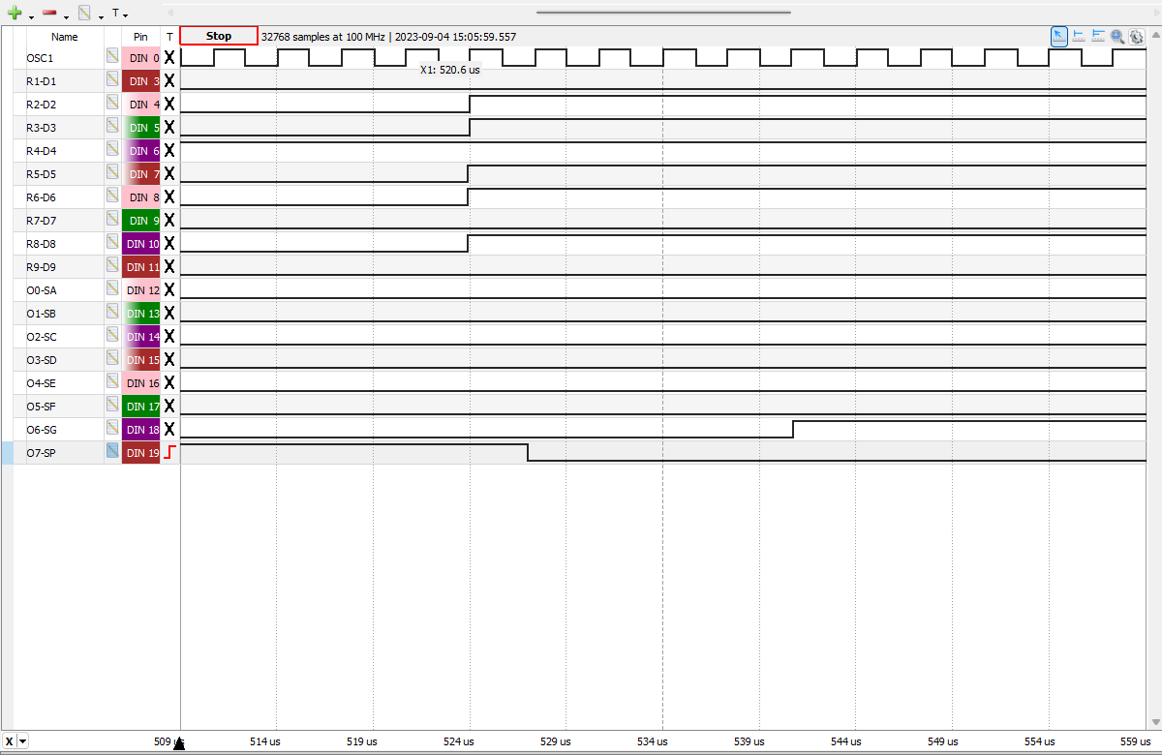The width and height of the screenshot is (1162, 755).
Task: Open the X dropdown at bottom-left corner
Action: click(x=15, y=741)
